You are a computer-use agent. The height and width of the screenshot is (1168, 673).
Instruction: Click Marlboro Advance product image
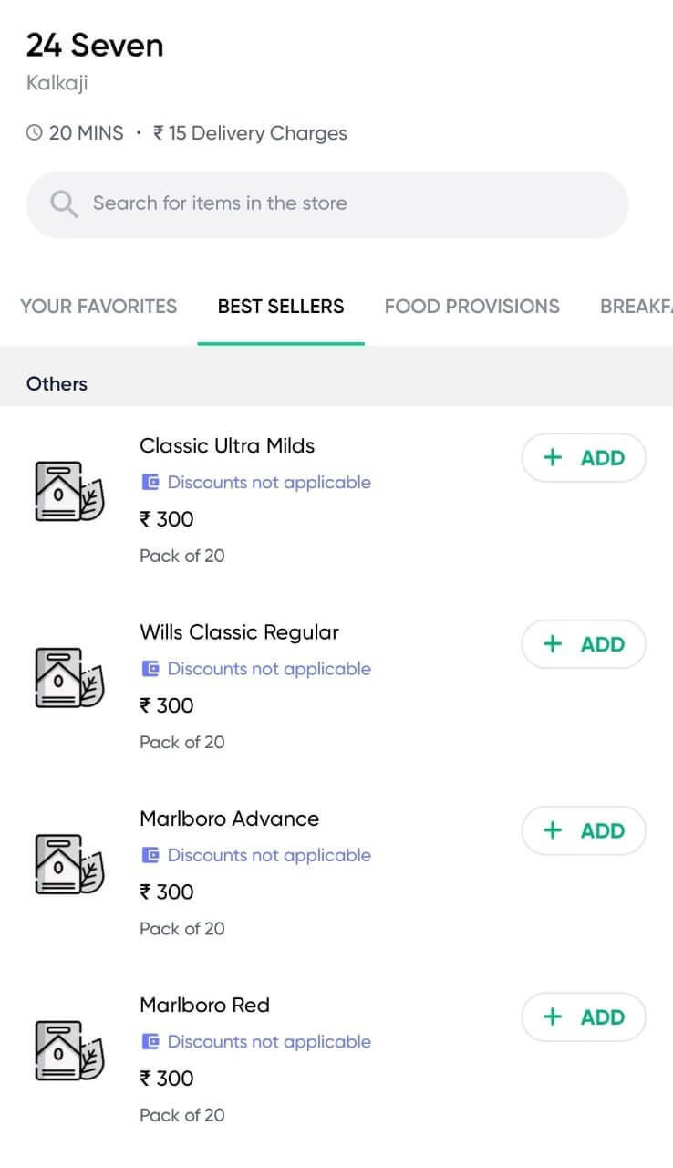tap(69, 864)
